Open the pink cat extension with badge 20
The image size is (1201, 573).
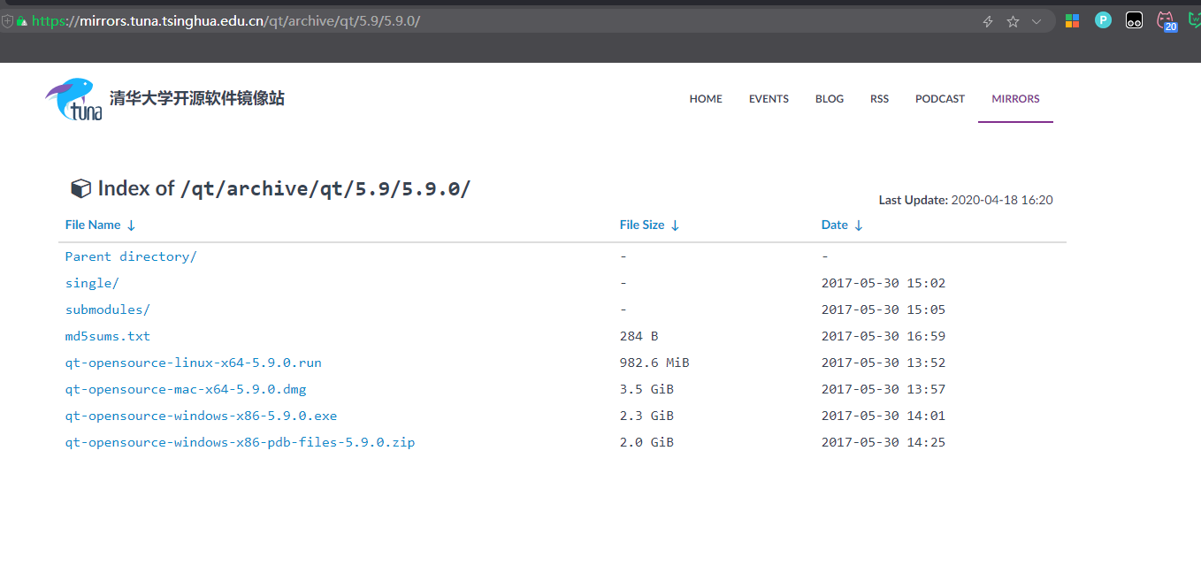[x=1167, y=20]
